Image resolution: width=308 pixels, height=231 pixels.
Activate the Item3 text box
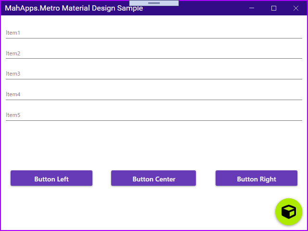[154, 74]
